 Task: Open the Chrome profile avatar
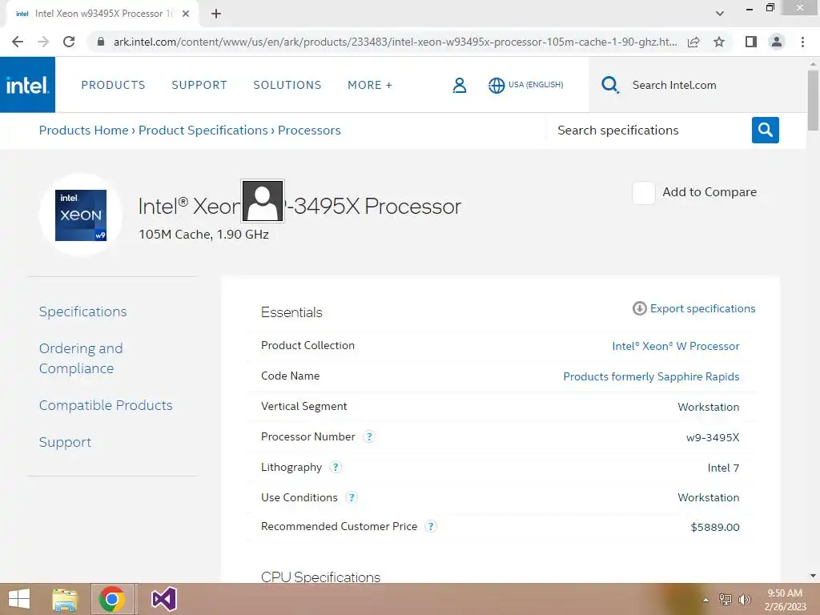pyautogui.click(x=777, y=42)
